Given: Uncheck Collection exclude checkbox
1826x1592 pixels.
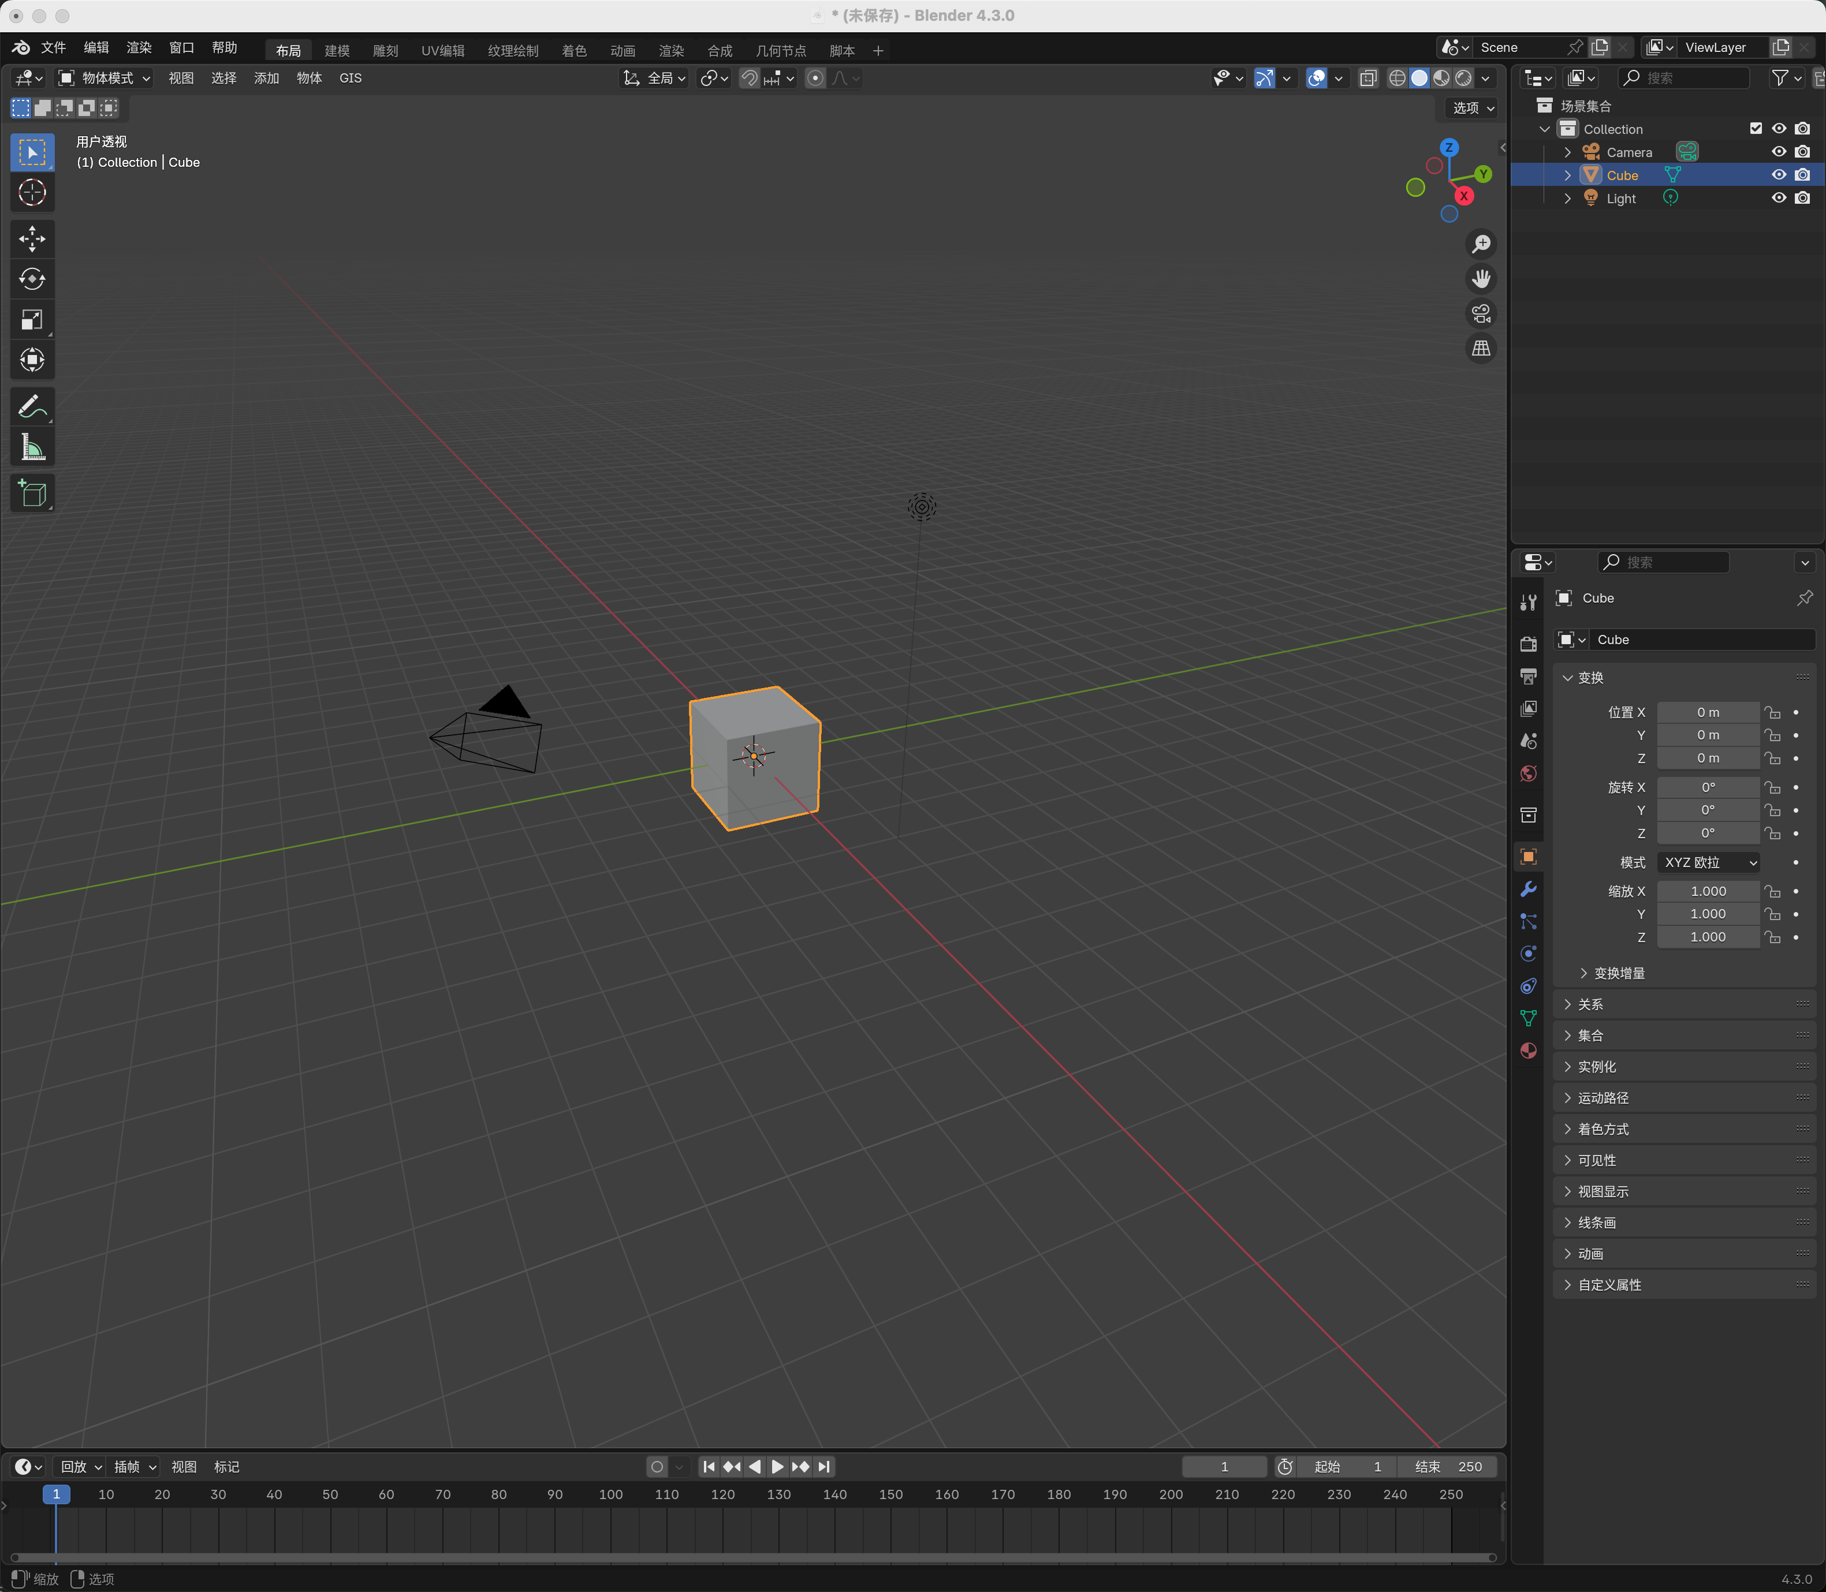Looking at the screenshot, I should (x=1755, y=129).
